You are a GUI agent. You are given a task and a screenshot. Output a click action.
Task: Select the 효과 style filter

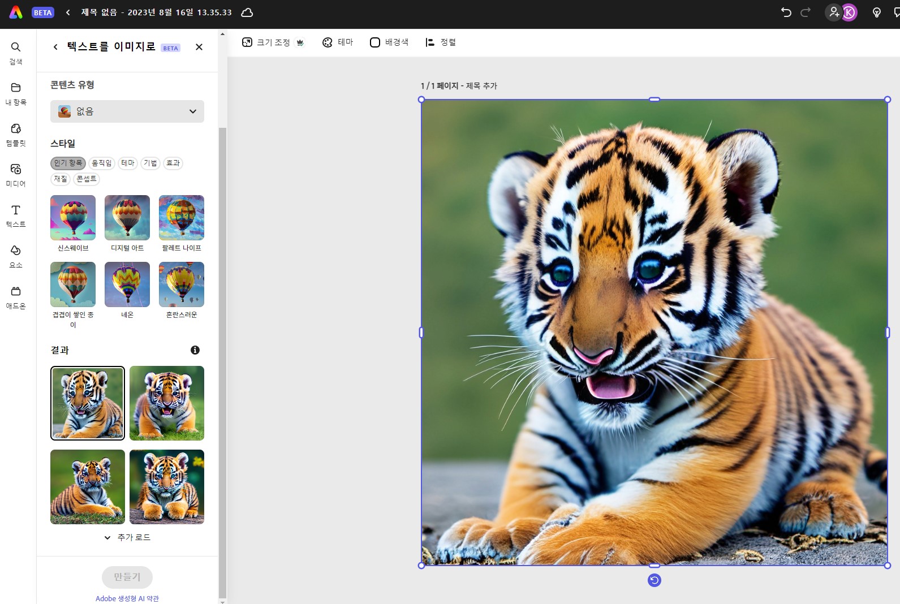[x=173, y=163]
